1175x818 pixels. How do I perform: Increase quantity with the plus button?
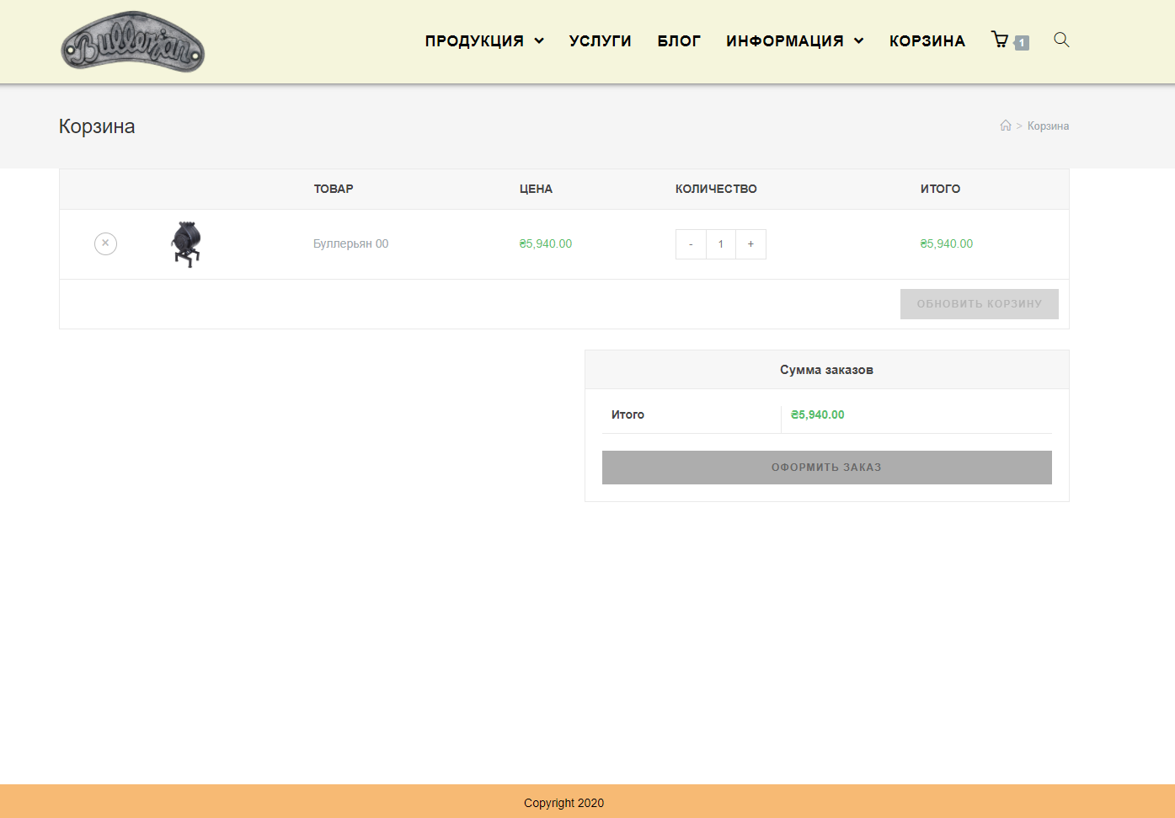pyautogui.click(x=750, y=244)
